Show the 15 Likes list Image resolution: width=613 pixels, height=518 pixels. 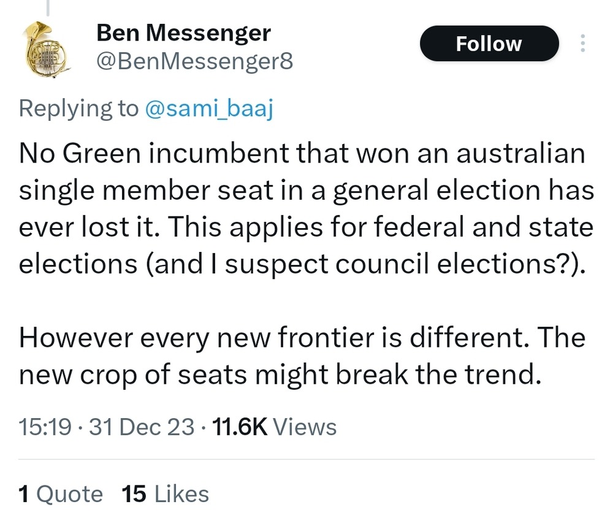166,493
